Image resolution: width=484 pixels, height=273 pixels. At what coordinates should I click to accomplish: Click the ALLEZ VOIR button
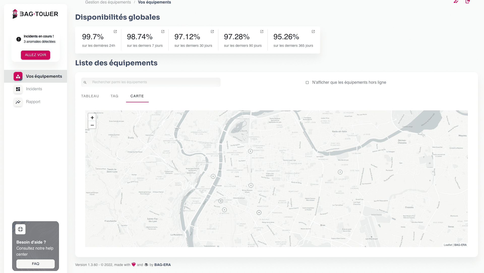[36, 55]
